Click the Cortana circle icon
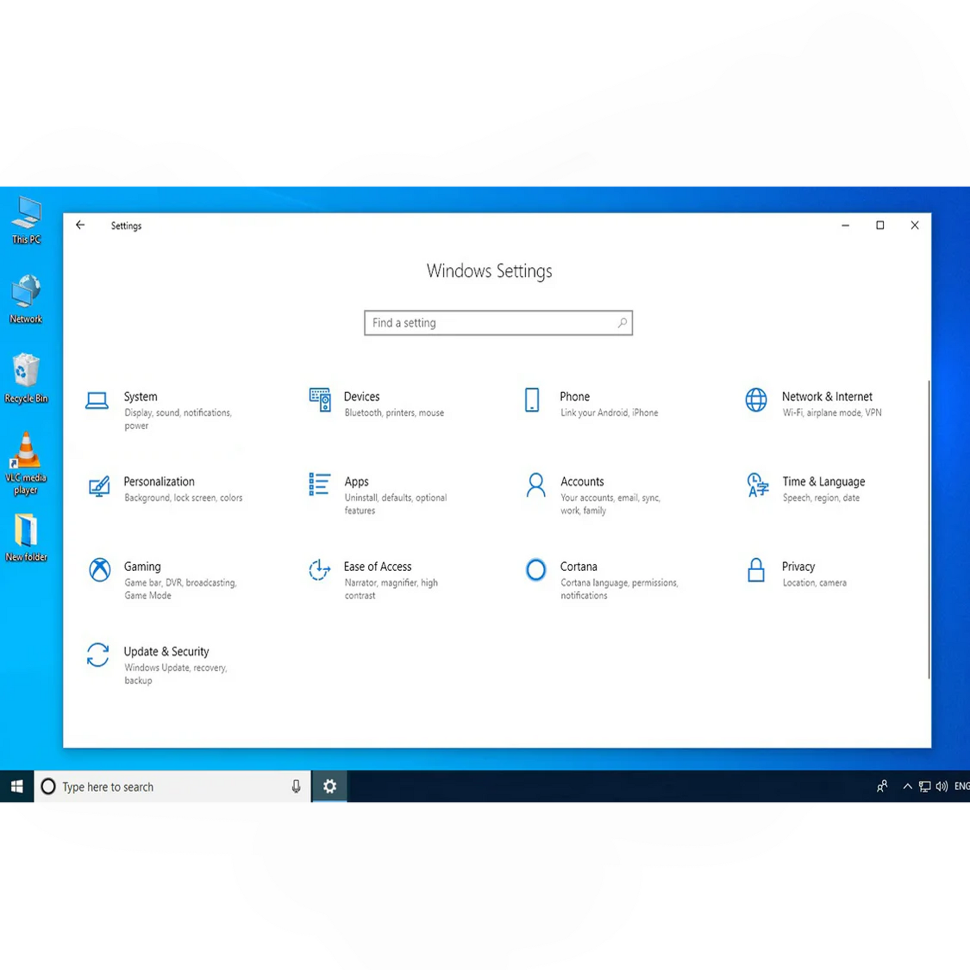 click(535, 570)
